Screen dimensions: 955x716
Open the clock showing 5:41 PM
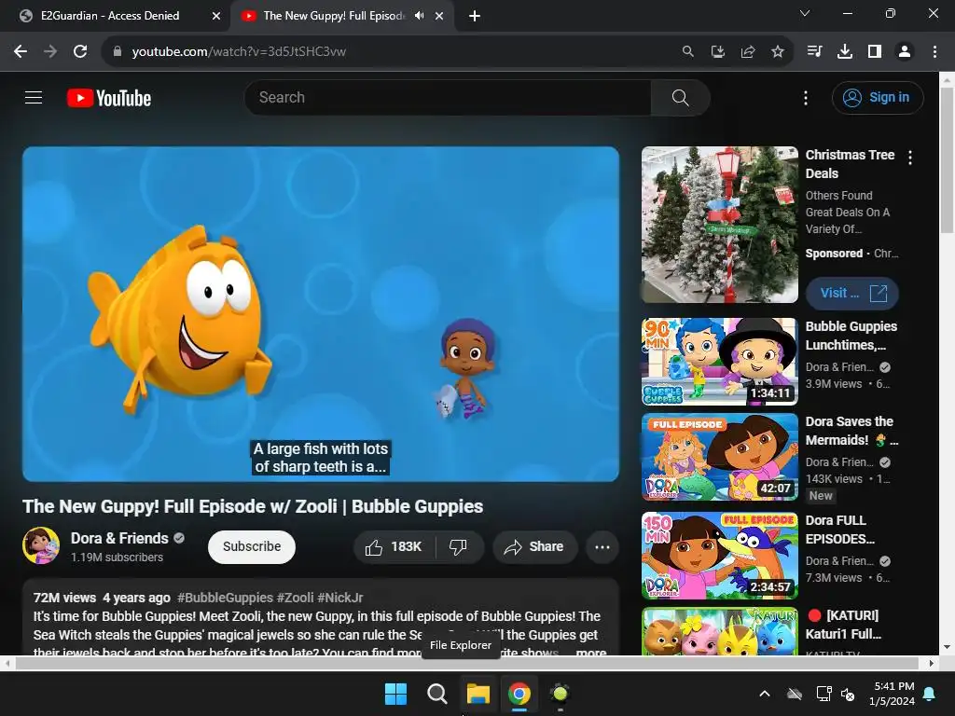[892, 694]
